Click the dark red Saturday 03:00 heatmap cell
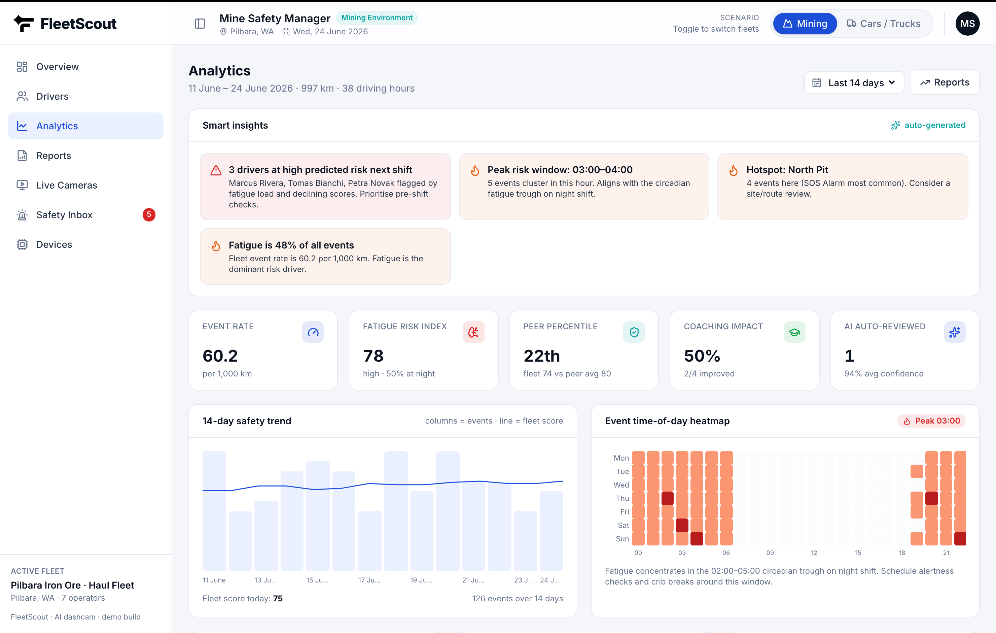 point(682,525)
